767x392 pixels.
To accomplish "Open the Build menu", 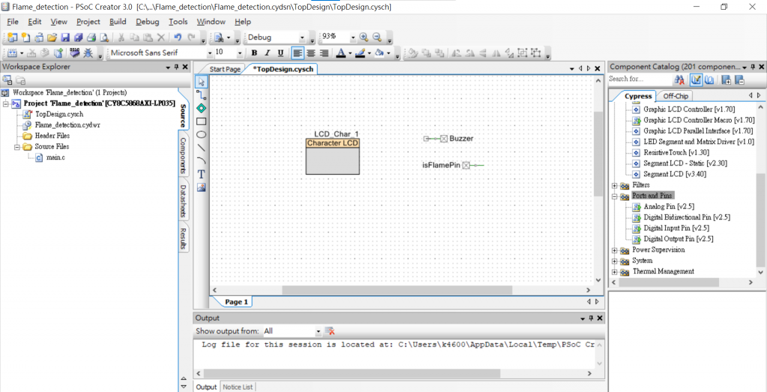I will click(118, 22).
